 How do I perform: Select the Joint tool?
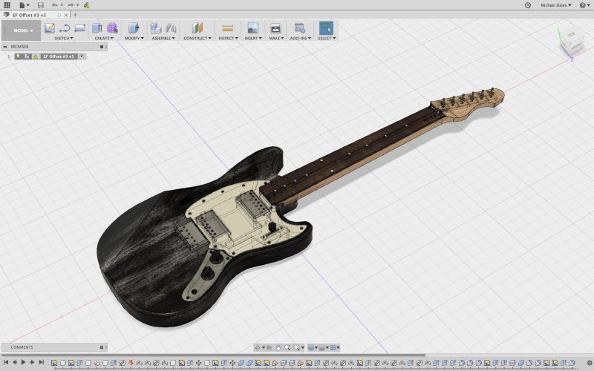coord(171,28)
